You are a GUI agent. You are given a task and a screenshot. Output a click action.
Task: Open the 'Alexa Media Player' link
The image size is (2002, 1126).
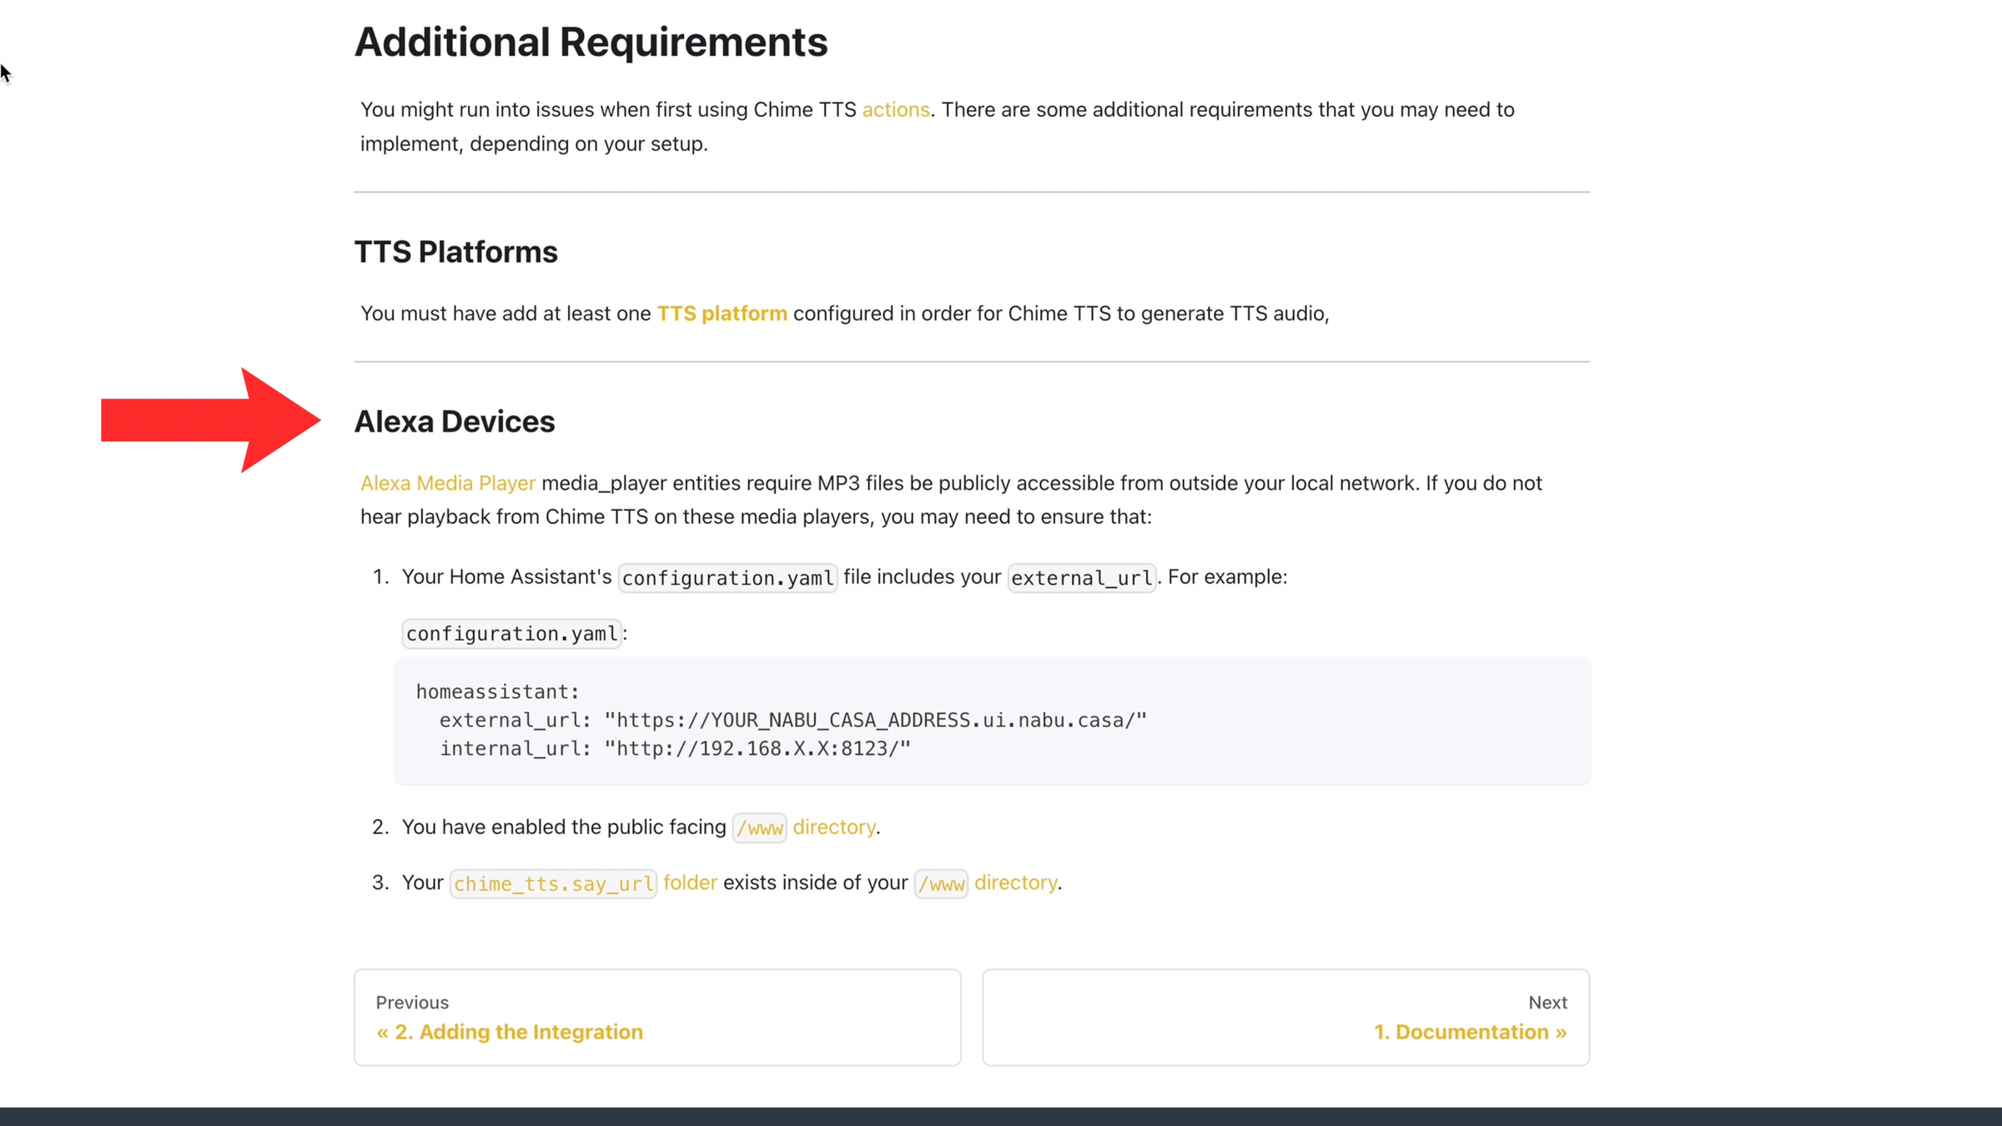[x=447, y=483]
